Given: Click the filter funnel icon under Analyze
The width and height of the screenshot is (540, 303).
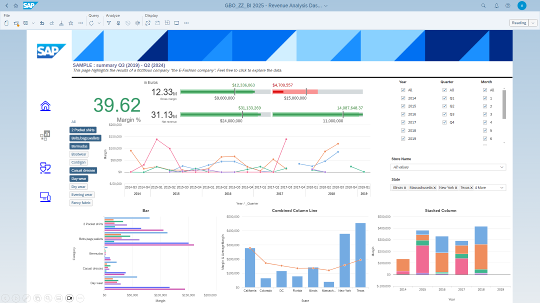Looking at the screenshot, I should (108, 23).
